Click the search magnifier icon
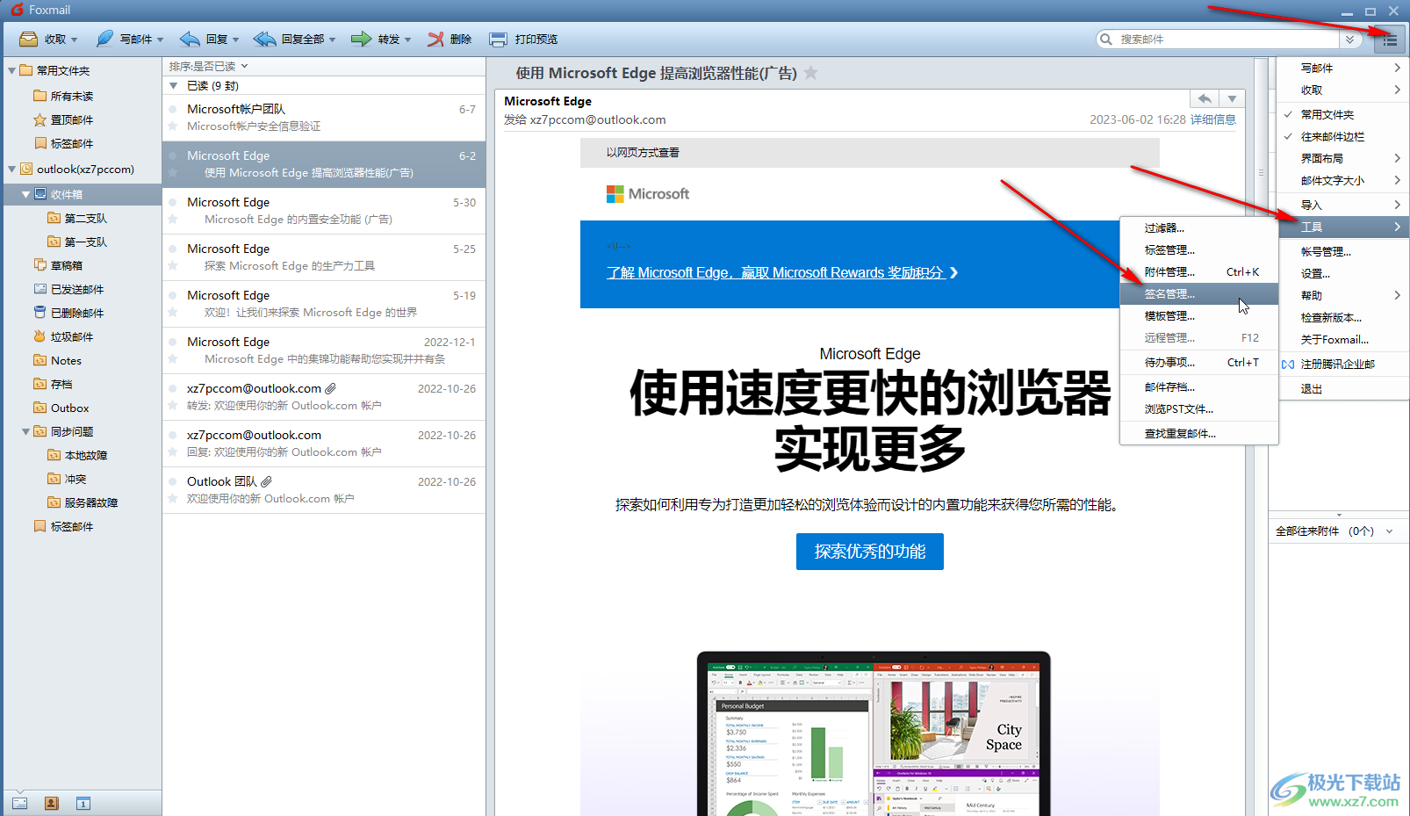1410x816 pixels. (x=1105, y=39)
